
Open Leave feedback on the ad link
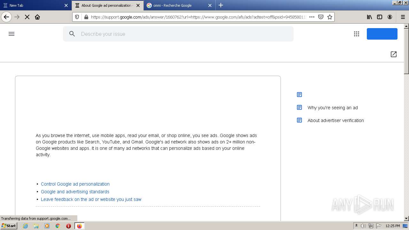click(91, 199)
